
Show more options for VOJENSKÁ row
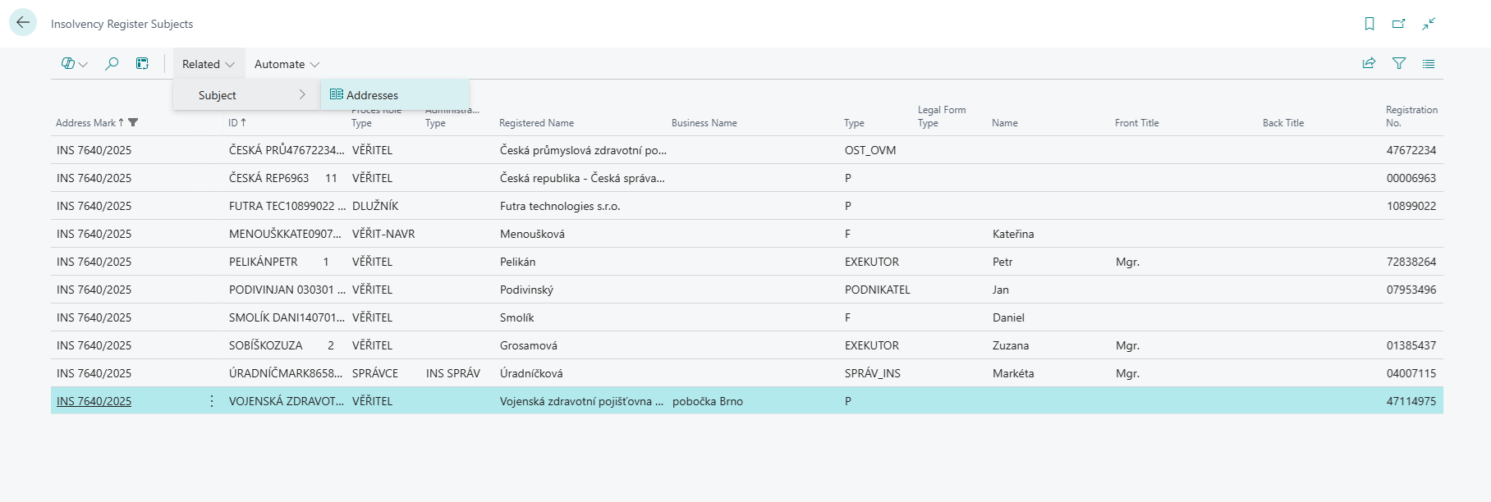point(212,401)
